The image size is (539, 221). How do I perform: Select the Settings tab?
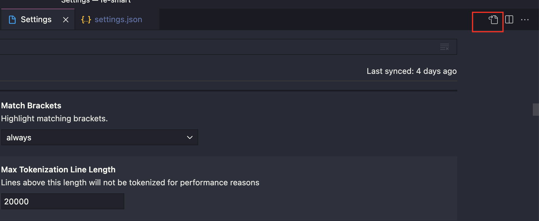(x=38, y=19)
